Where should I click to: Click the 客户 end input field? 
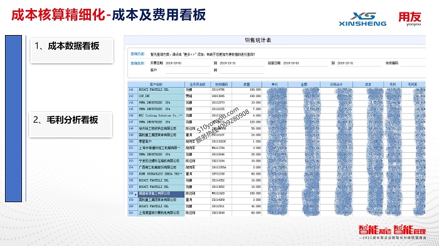pyautogui.click(x=241, y=70)
